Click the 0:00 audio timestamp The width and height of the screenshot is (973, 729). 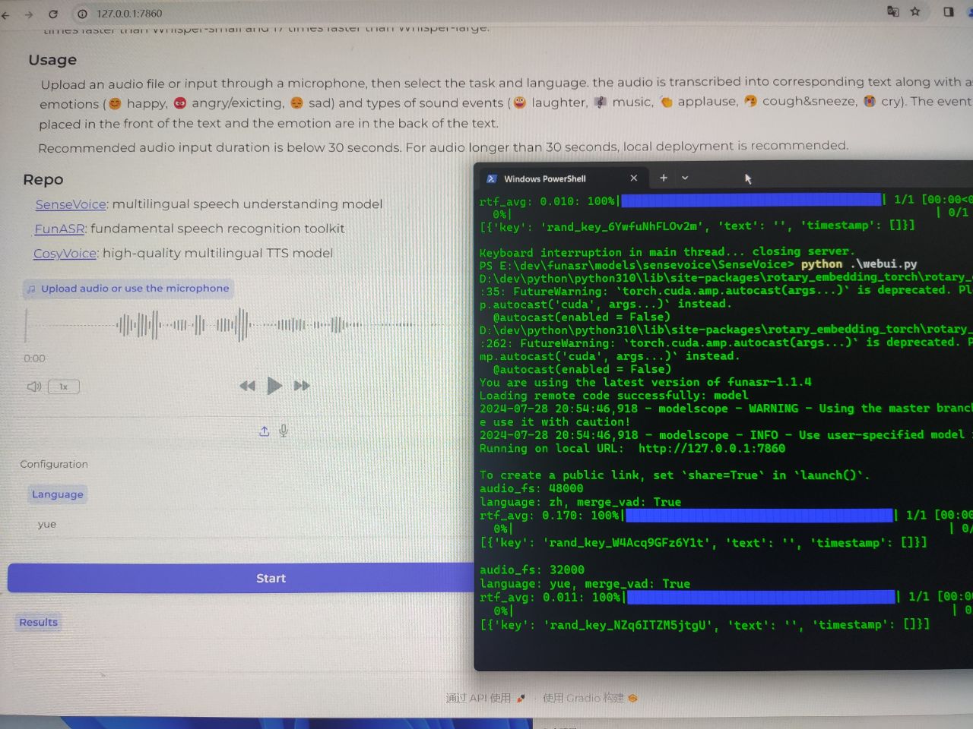coord(34,358)
